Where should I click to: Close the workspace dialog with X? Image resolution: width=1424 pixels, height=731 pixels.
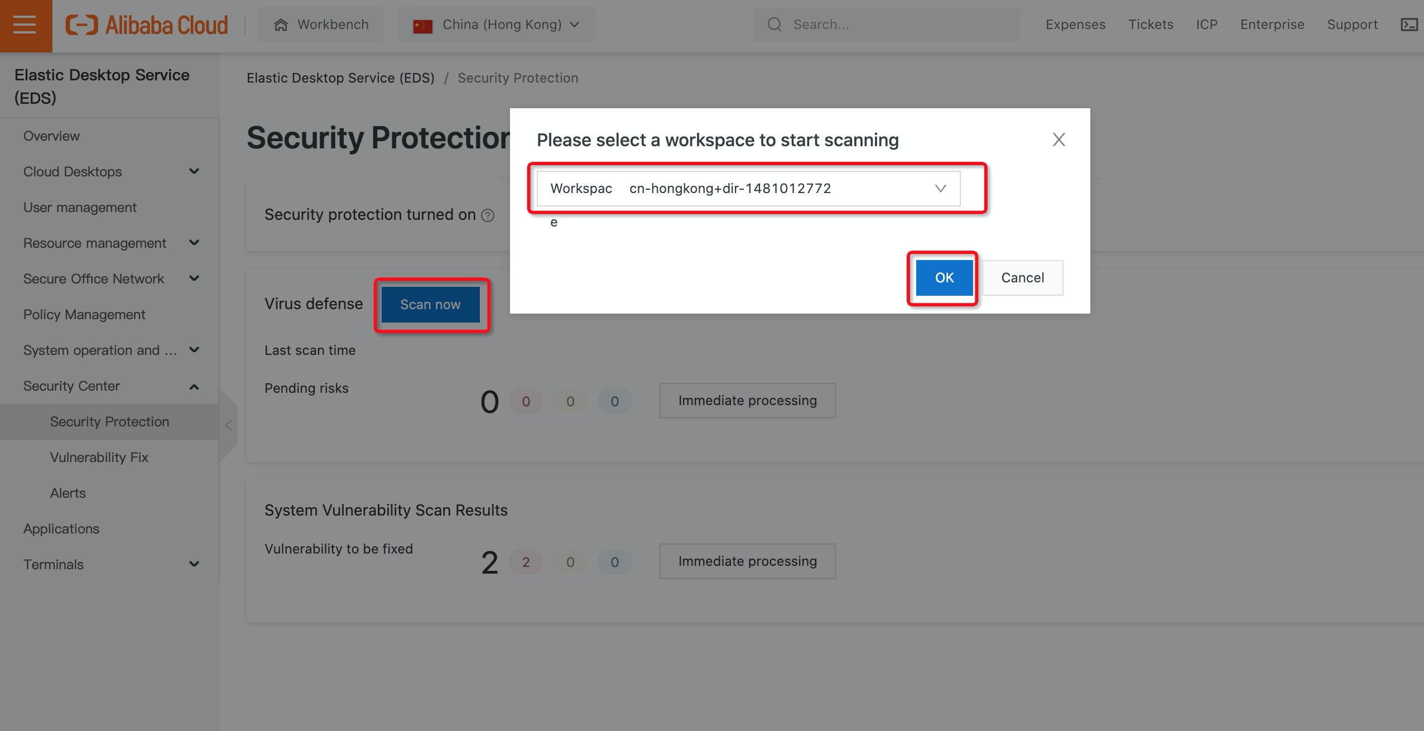pos(1059,140)
